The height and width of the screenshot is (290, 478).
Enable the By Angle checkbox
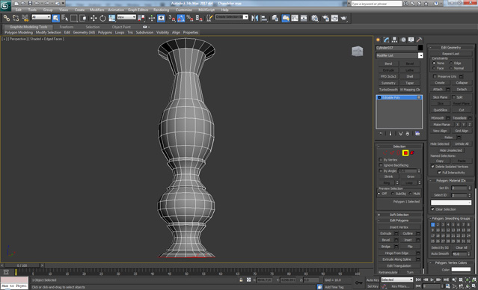point(381,170)
